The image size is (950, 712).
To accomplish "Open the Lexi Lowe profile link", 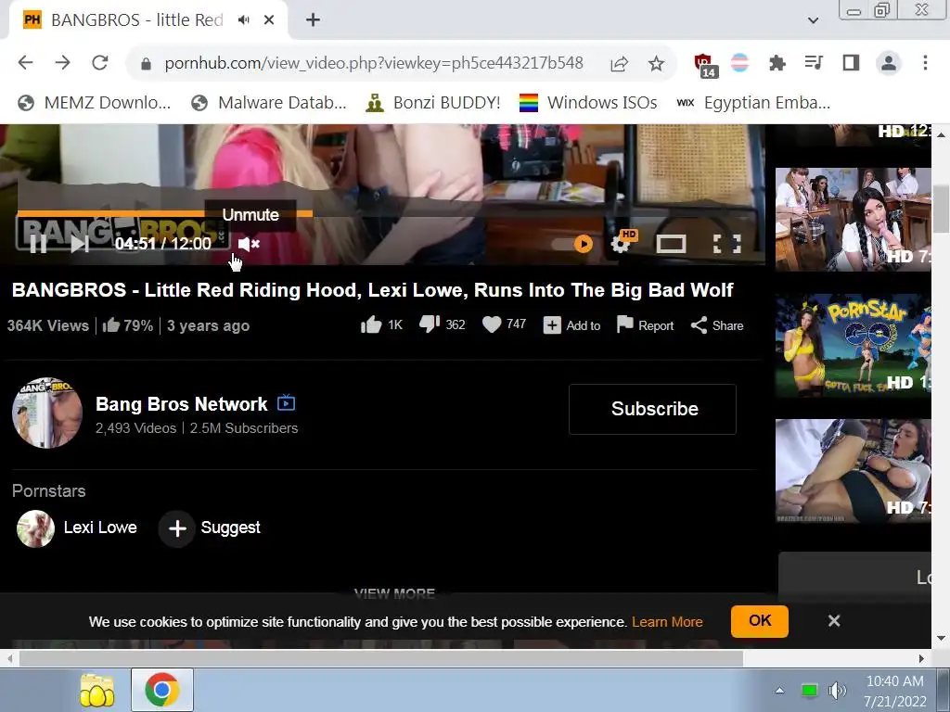I will (100, 528).
